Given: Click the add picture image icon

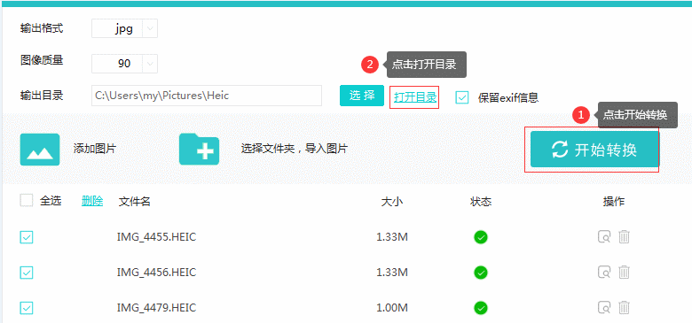Looking at the screenshot, I should tap(40, 150).
